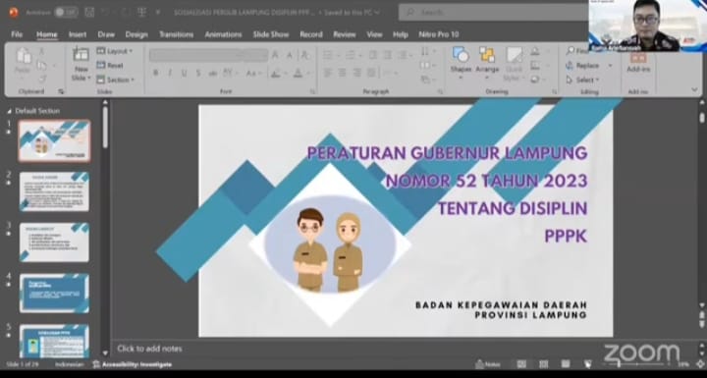Screen dimensions: 707x378
Task: Open the Design tab
Action: [136, 34]
